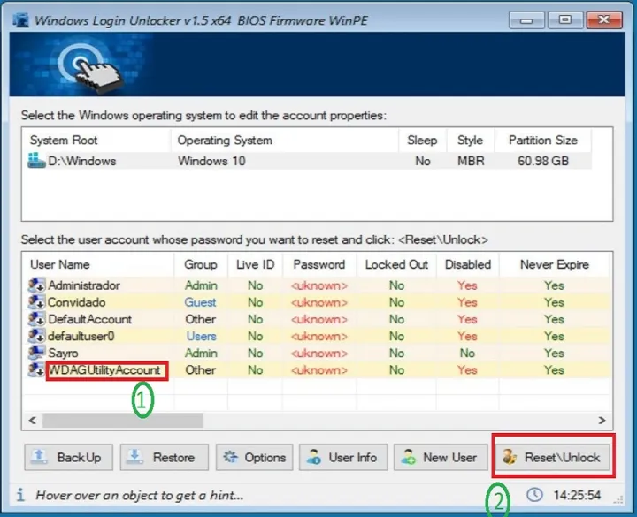Click the BackUp button
This screenshot has height=517, width=637.
68,458
